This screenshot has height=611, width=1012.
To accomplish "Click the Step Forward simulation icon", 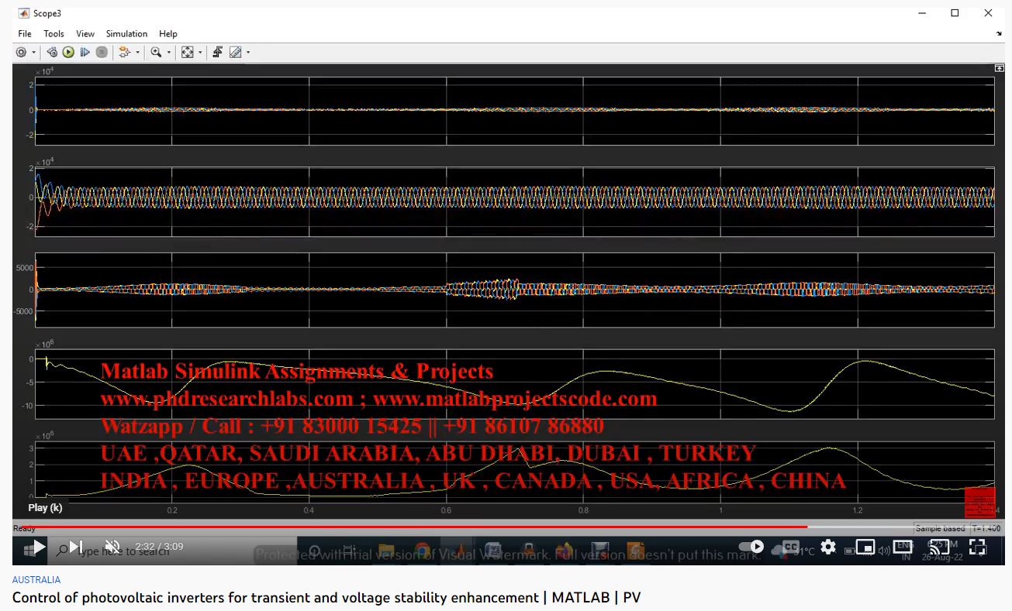I will (85, 53).
